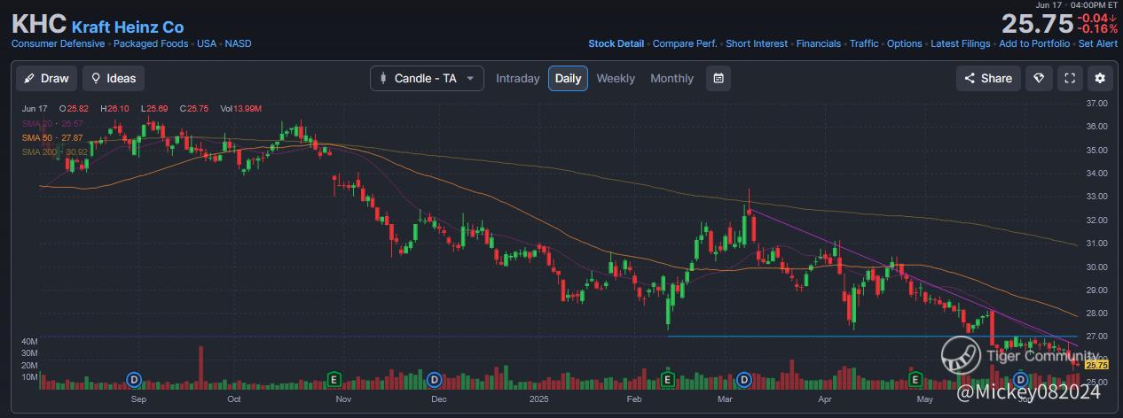
Task: Open the Packaged Foods industry link
Action: click(x=151, y=43)
